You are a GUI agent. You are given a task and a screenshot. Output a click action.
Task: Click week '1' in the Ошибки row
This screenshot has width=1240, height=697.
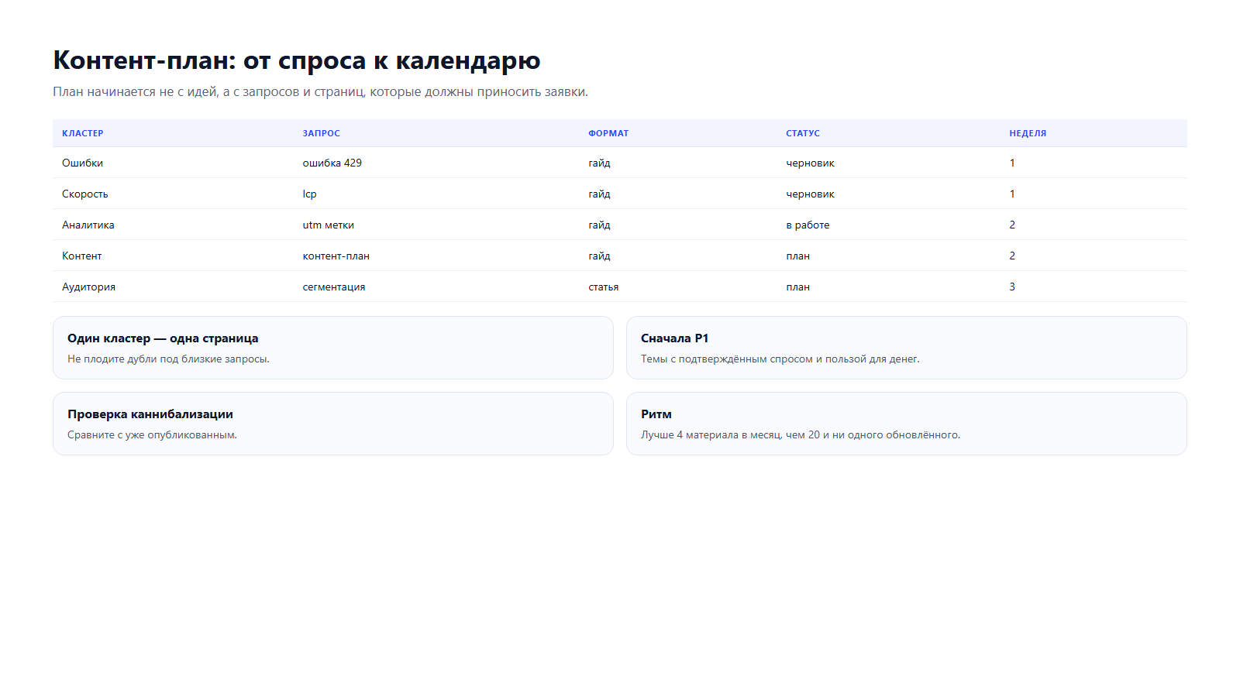1012,163
